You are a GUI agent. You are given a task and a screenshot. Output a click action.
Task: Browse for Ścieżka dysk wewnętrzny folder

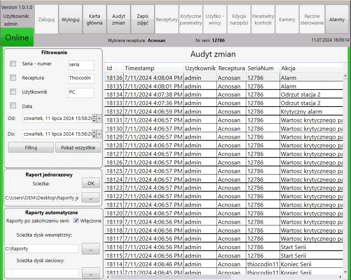[x=91, y=249]
